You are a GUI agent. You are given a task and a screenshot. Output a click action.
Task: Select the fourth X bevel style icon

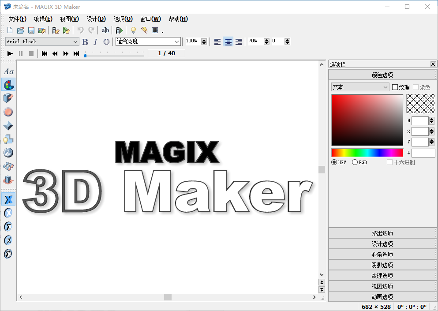8,240
